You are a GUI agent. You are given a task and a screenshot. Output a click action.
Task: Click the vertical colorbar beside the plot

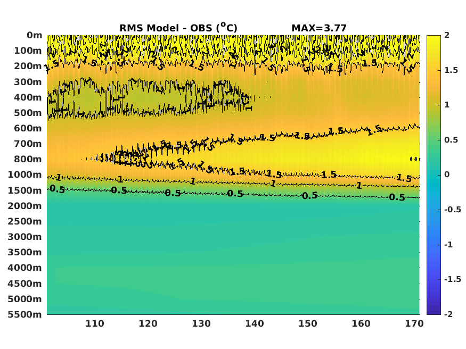pos(434,175)
